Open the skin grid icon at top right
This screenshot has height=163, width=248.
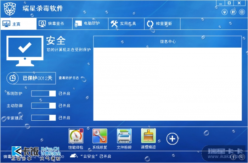[233, 12]
